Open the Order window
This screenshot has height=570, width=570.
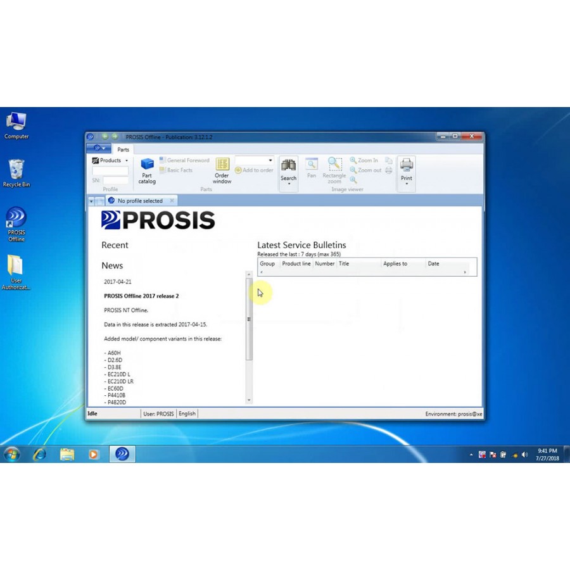222,171
